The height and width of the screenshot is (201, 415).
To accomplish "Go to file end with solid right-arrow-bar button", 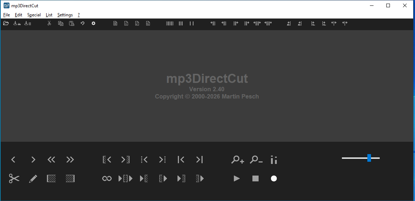I will pyautogui.click(x=200, y=160).
